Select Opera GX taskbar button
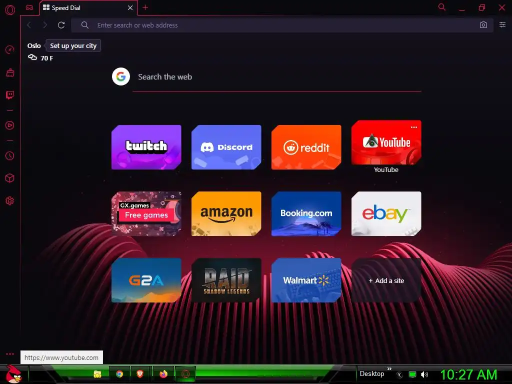 [185, 374]
